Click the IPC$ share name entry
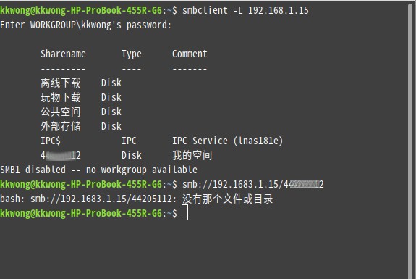Screen dimensions: 416x279 51,141
